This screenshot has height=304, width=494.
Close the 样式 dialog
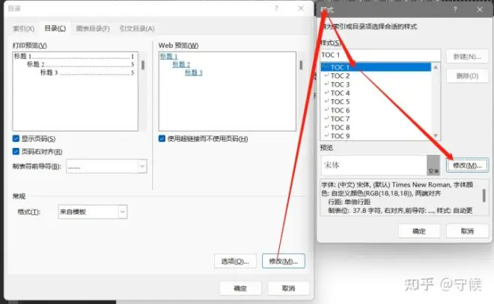[x=480, y=10]
